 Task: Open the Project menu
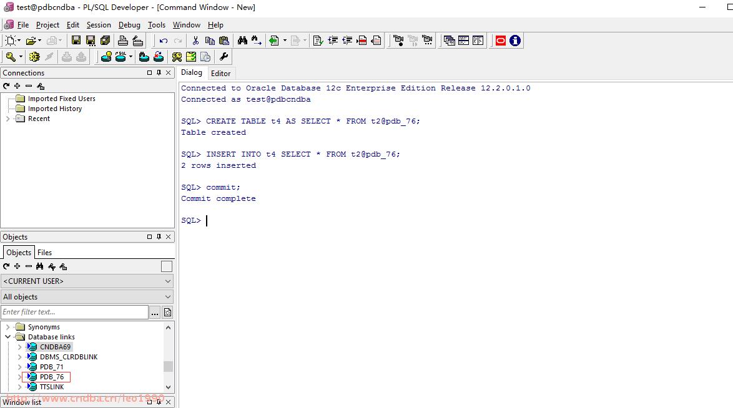(x=47, y=25)
